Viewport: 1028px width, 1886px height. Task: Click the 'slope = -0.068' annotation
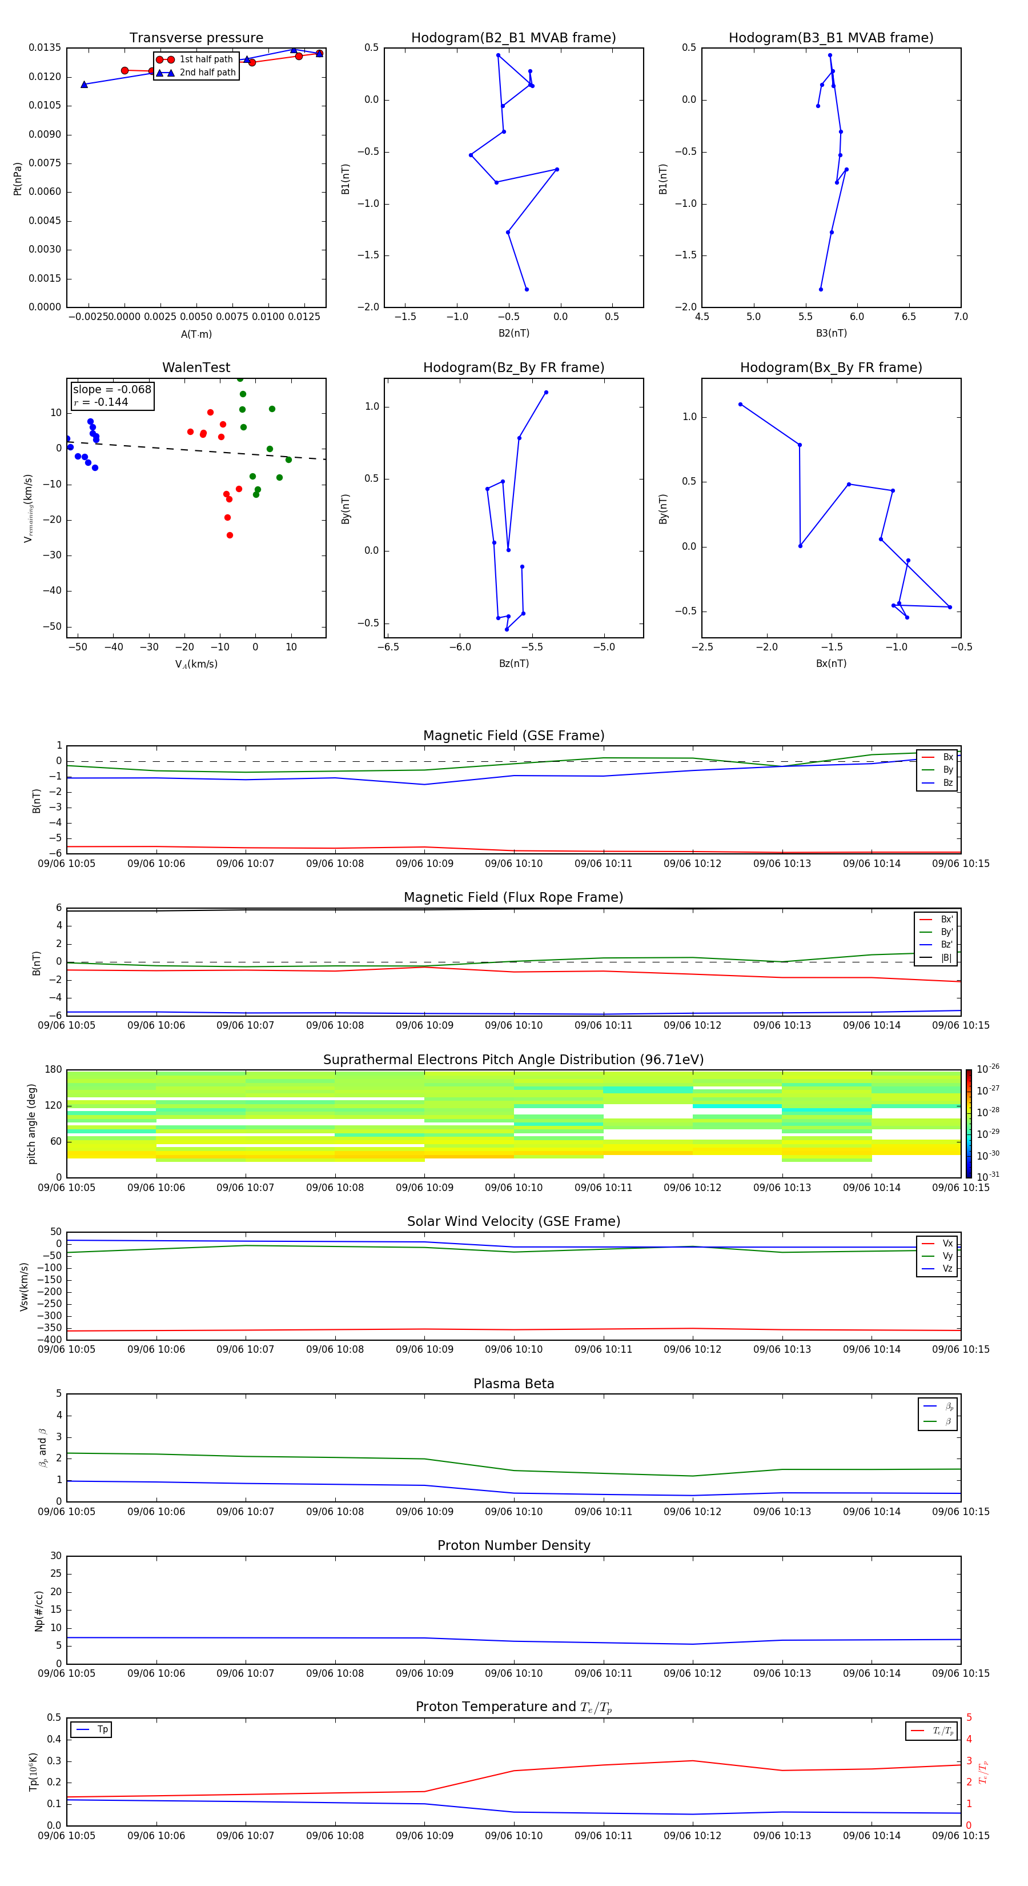pos(112,390)
